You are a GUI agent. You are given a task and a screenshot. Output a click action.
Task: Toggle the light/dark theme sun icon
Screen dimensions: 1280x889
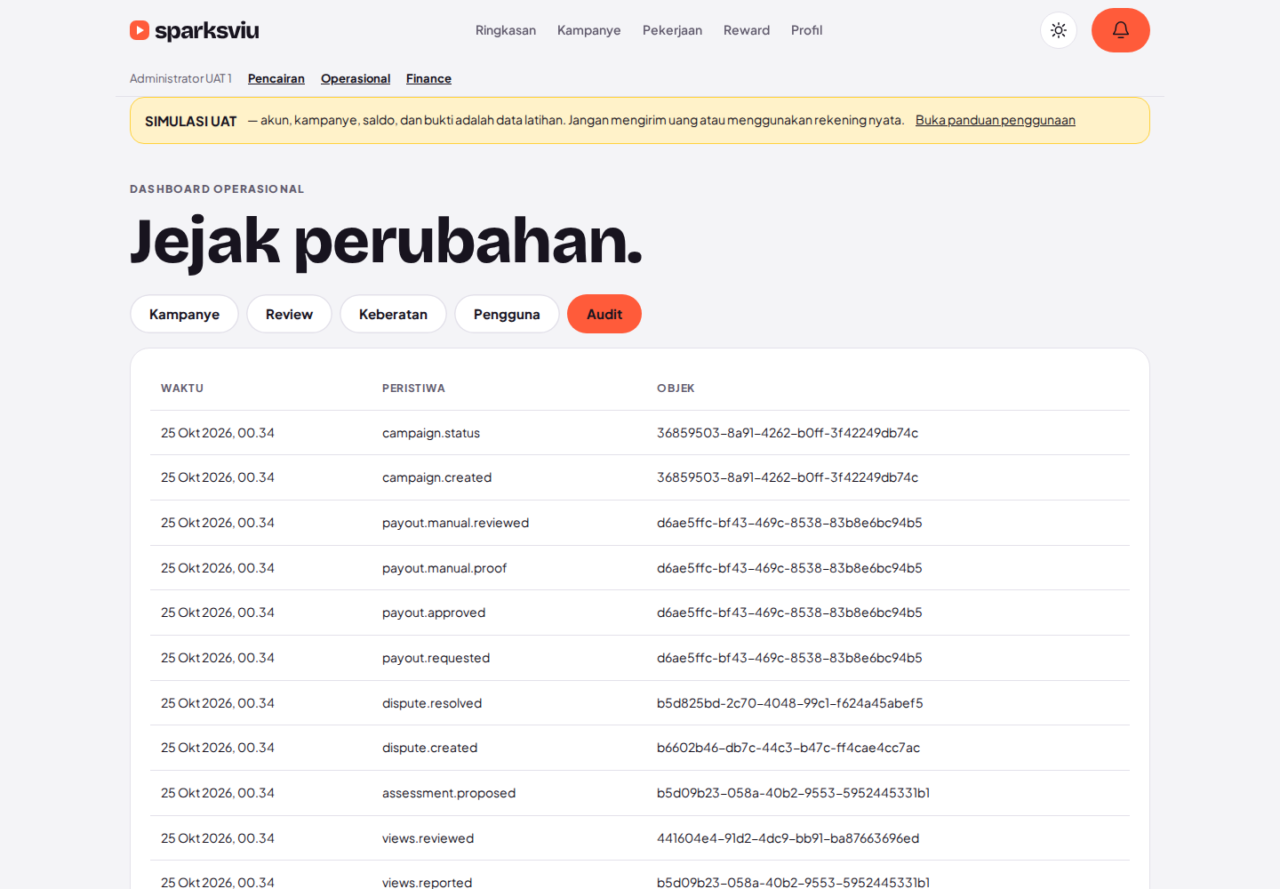(x=1059, y=30)
